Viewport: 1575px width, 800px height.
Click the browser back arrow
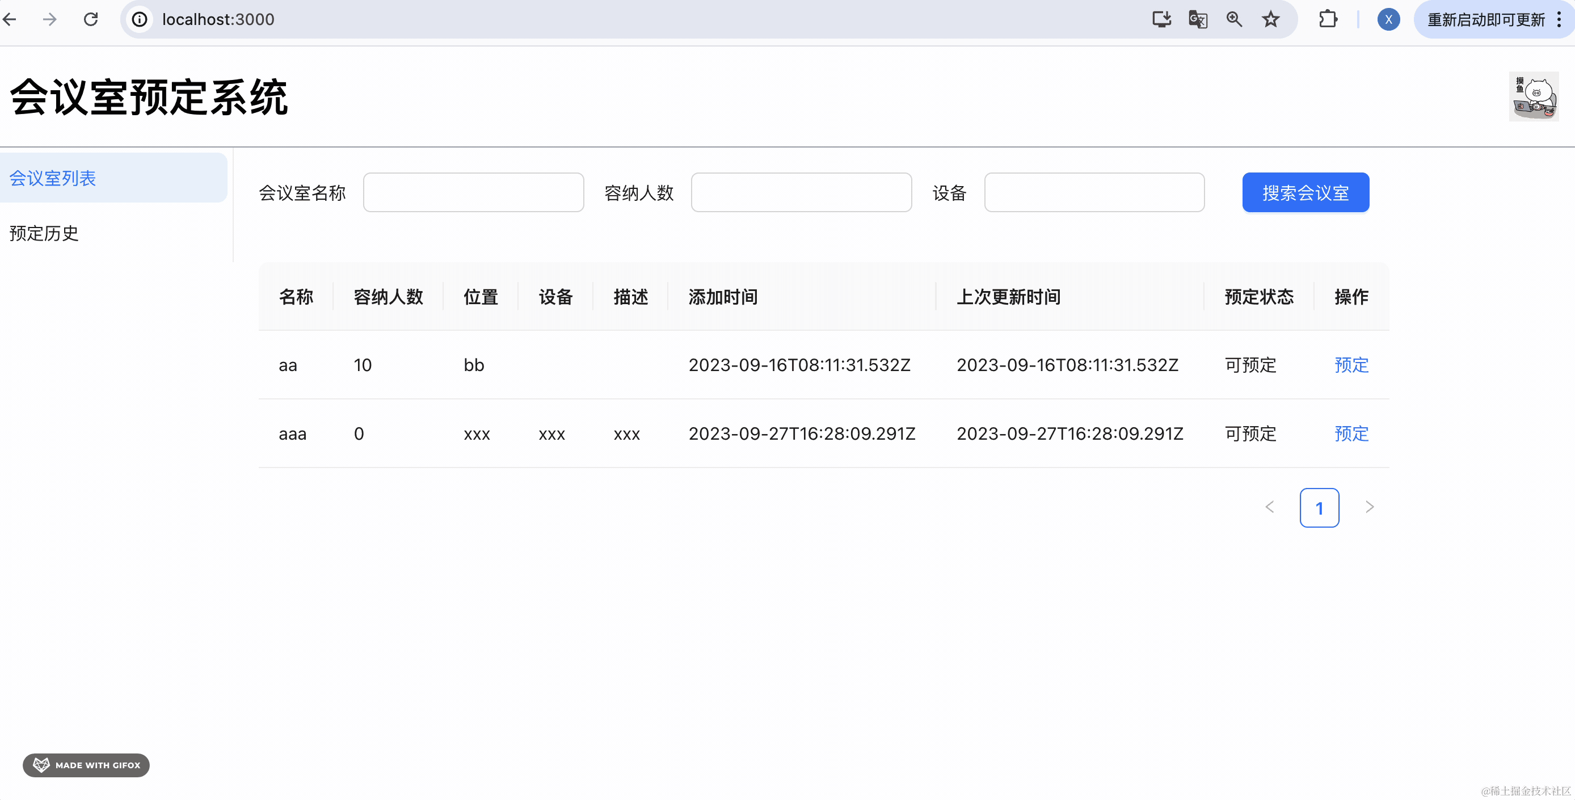tap(10, 19)
